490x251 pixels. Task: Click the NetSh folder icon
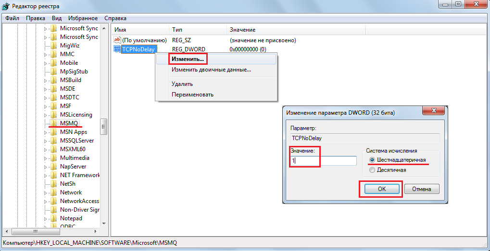point(54,184)
